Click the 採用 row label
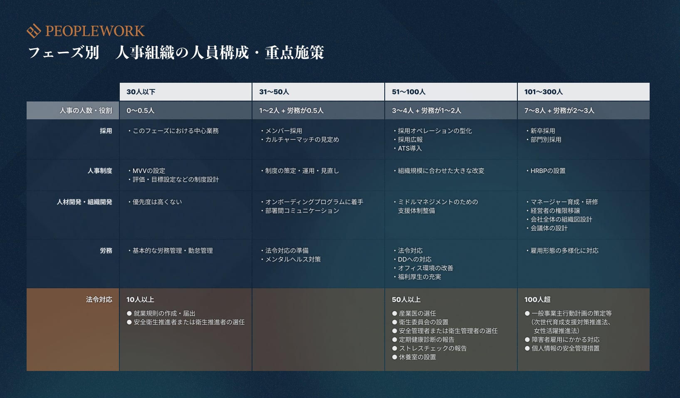Screen dimensions: 680x398 pyautogui.click(x=106, y=131)
